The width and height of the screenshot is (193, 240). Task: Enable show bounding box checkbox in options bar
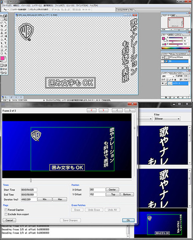(28, 10)
